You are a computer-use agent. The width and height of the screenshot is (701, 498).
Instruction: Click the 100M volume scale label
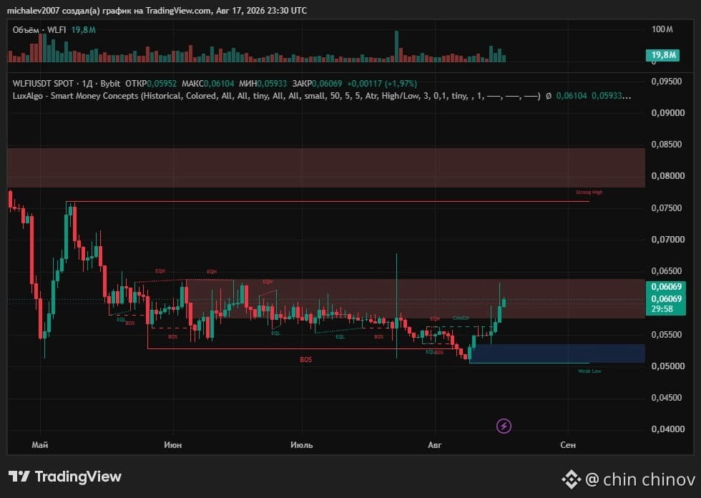tap(662, 29)
